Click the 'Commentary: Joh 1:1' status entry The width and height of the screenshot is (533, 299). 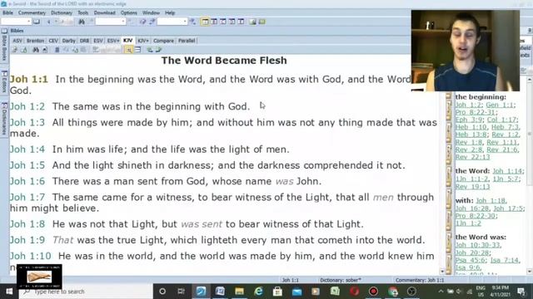click(x=420, y=281)
